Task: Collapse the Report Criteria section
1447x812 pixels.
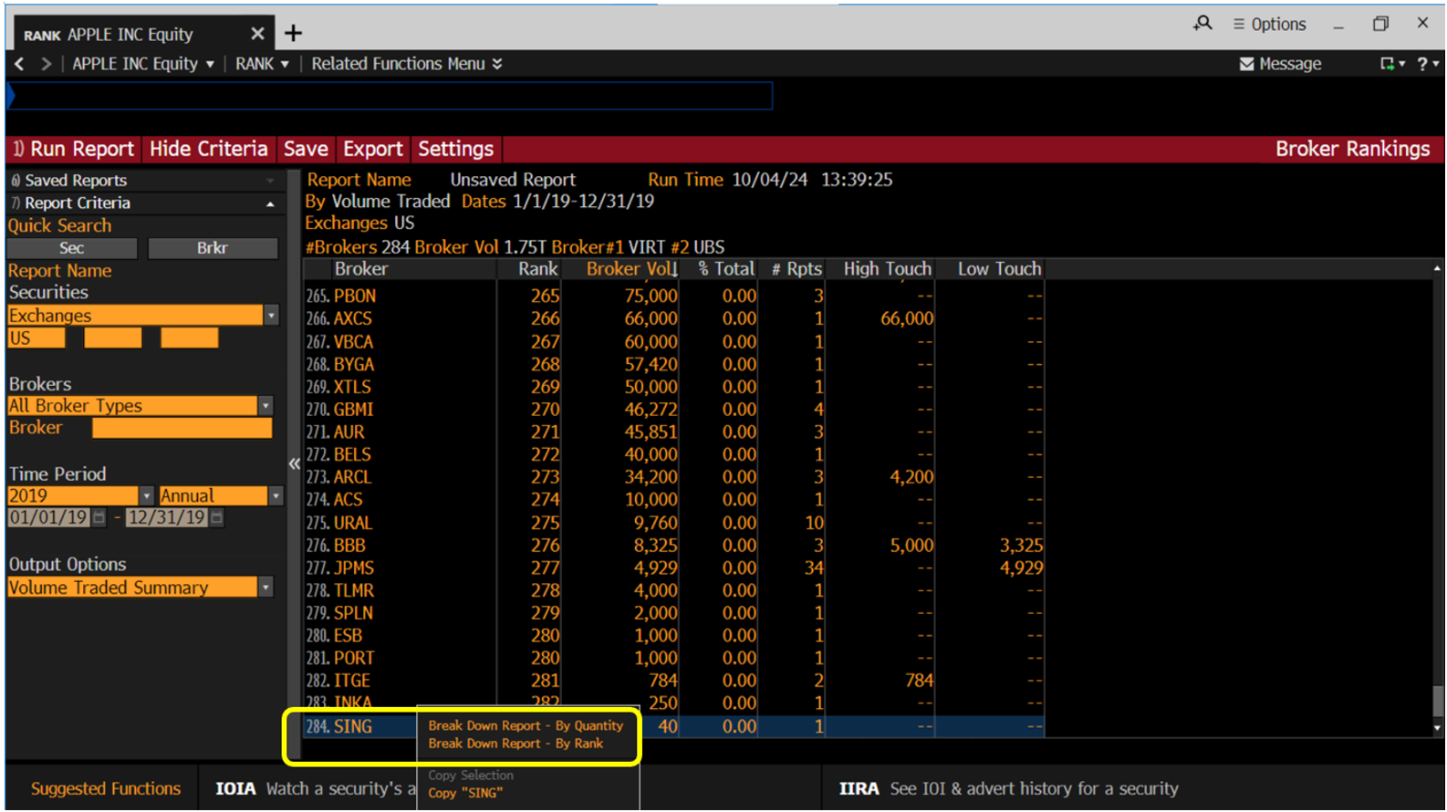Action: (270, 203)
